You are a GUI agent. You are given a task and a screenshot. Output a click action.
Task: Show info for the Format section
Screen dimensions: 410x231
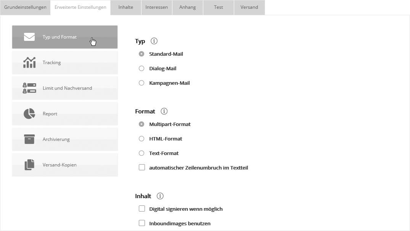click(x=164, y=111)
